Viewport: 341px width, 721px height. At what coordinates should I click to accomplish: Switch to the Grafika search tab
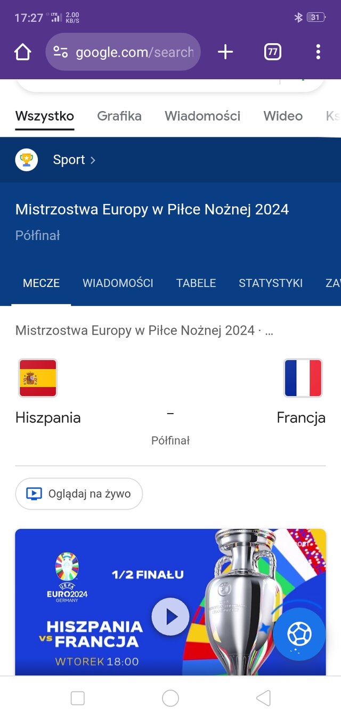click(x=119, y=116)
